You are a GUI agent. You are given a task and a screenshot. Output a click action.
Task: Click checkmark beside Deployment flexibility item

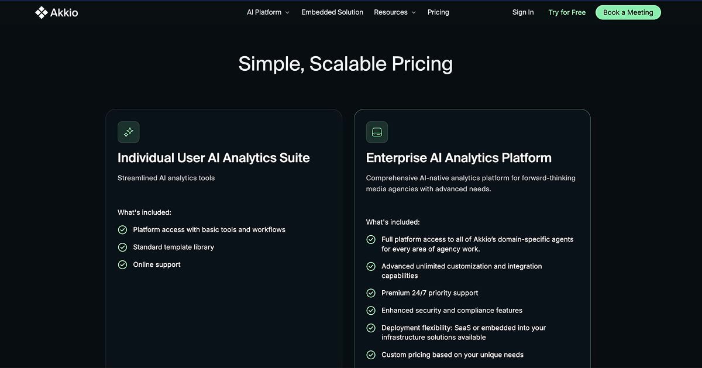[371, 328]
